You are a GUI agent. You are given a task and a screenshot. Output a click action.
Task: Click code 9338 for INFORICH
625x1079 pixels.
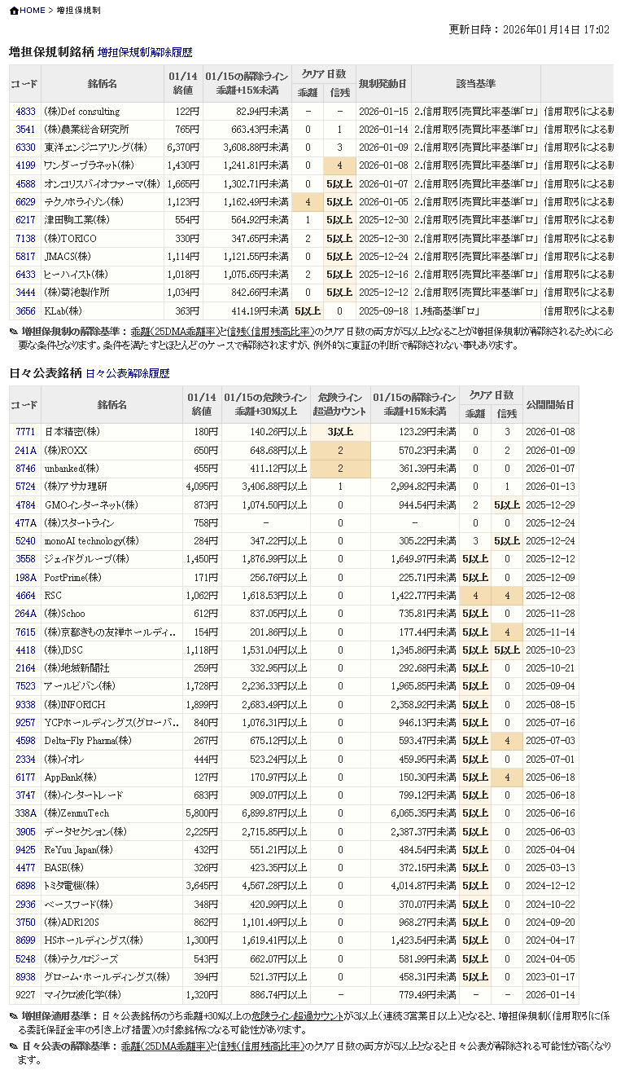tap(25, 705)
